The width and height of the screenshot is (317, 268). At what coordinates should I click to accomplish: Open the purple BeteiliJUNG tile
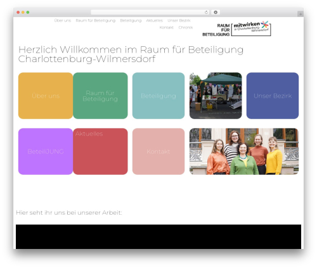point(46,151)
